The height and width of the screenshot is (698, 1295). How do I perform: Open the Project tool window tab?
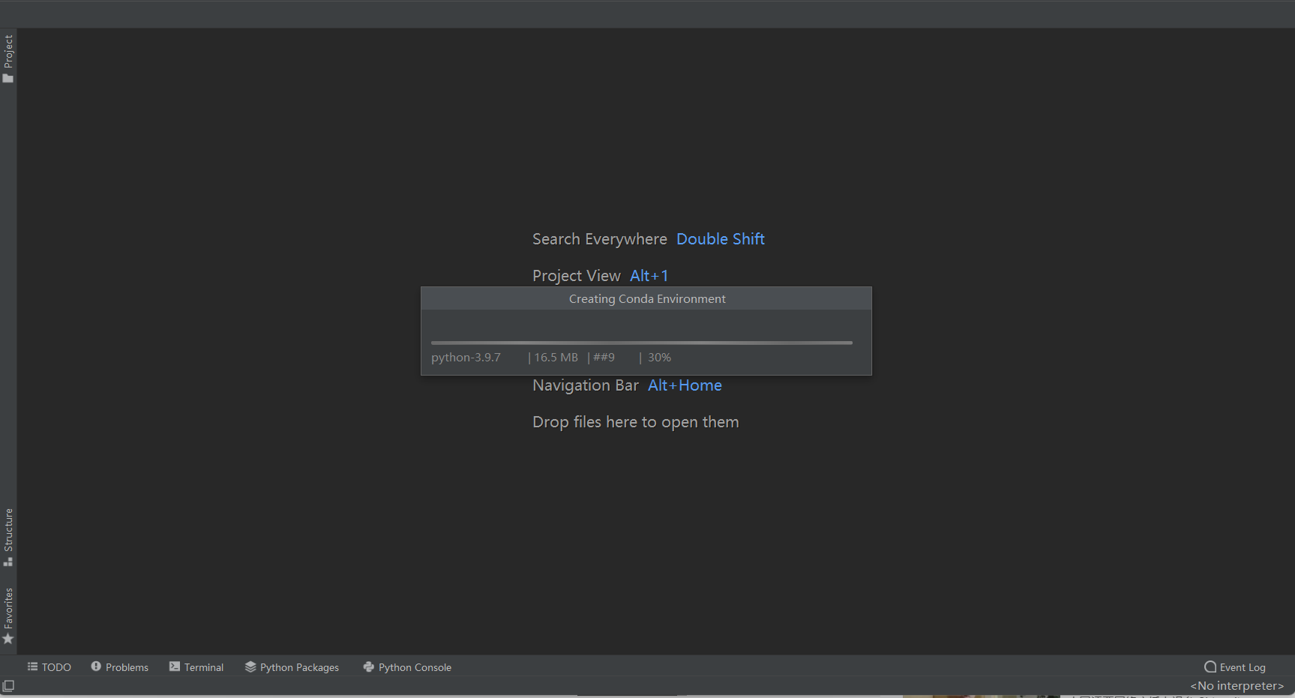tap(8, 58)
